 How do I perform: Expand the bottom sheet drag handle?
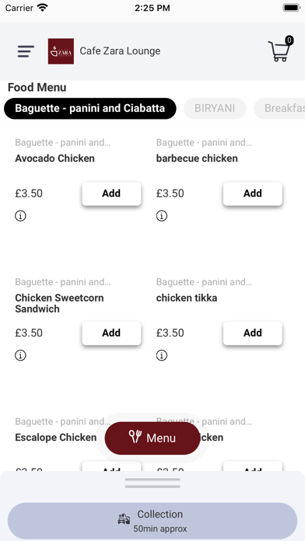[152, 483]
